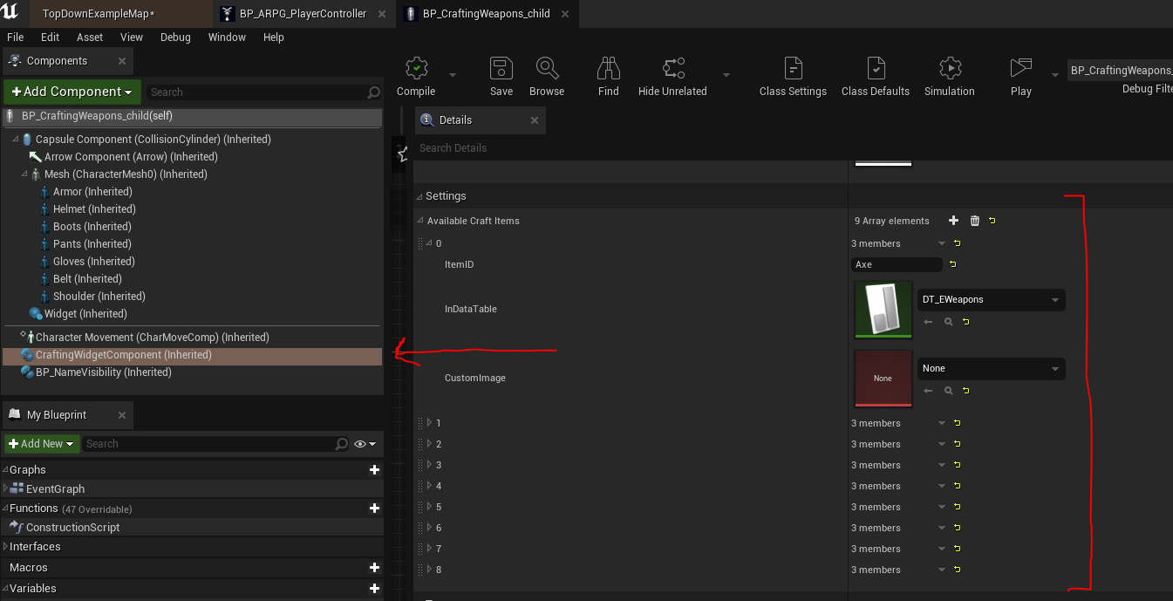Open EventGraph in My Blueprint

tap(55, 488)
